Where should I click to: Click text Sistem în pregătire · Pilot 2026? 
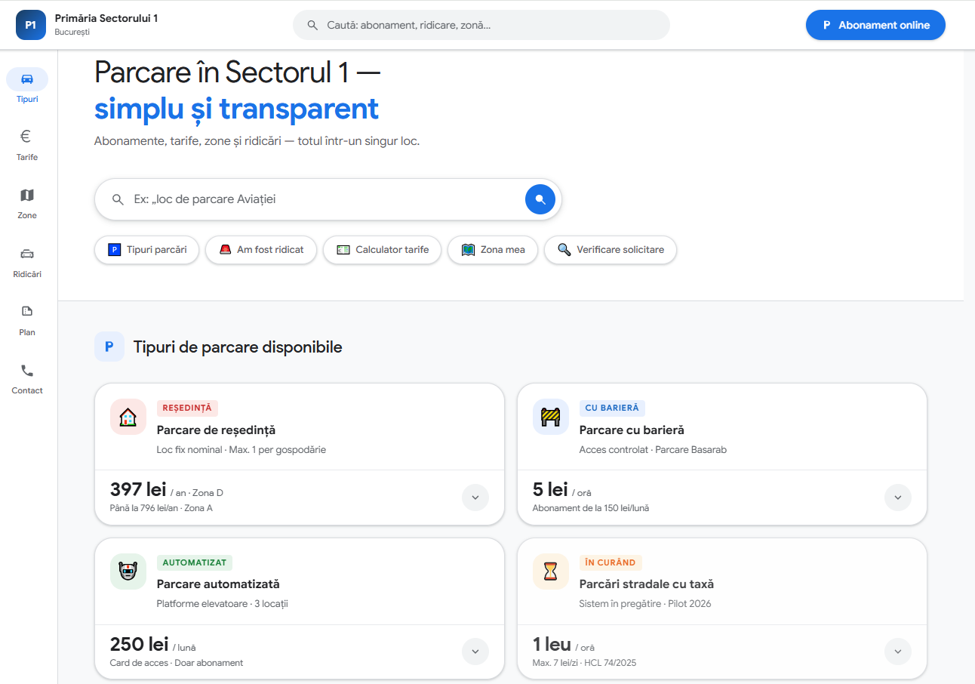(x=645, y=604)
